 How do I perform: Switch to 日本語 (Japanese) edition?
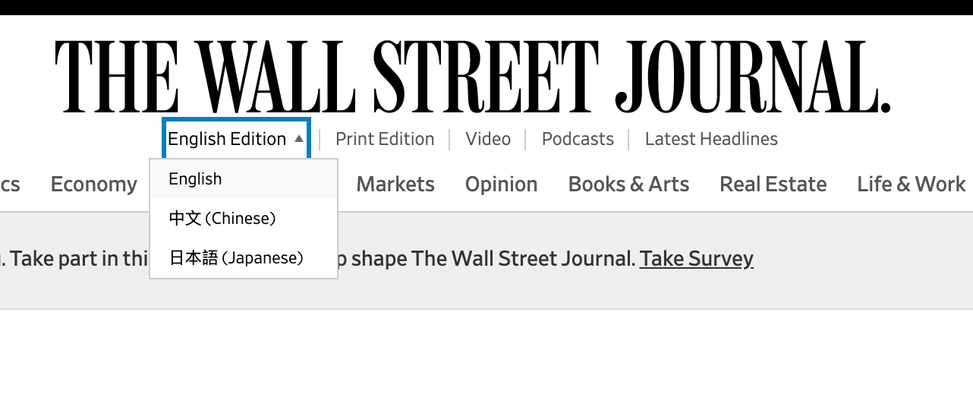pos(236,258)
